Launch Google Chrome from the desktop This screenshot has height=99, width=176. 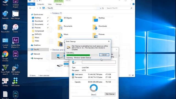pos(5,56)
